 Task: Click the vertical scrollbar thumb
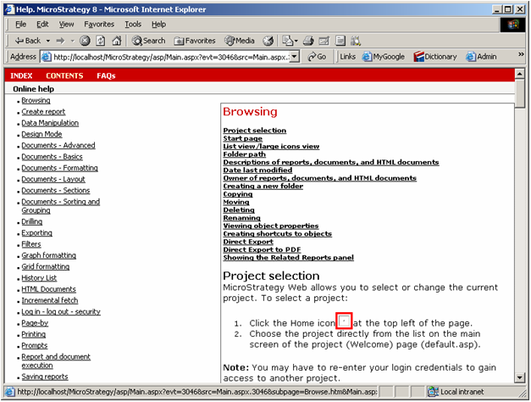click(520, 93)
